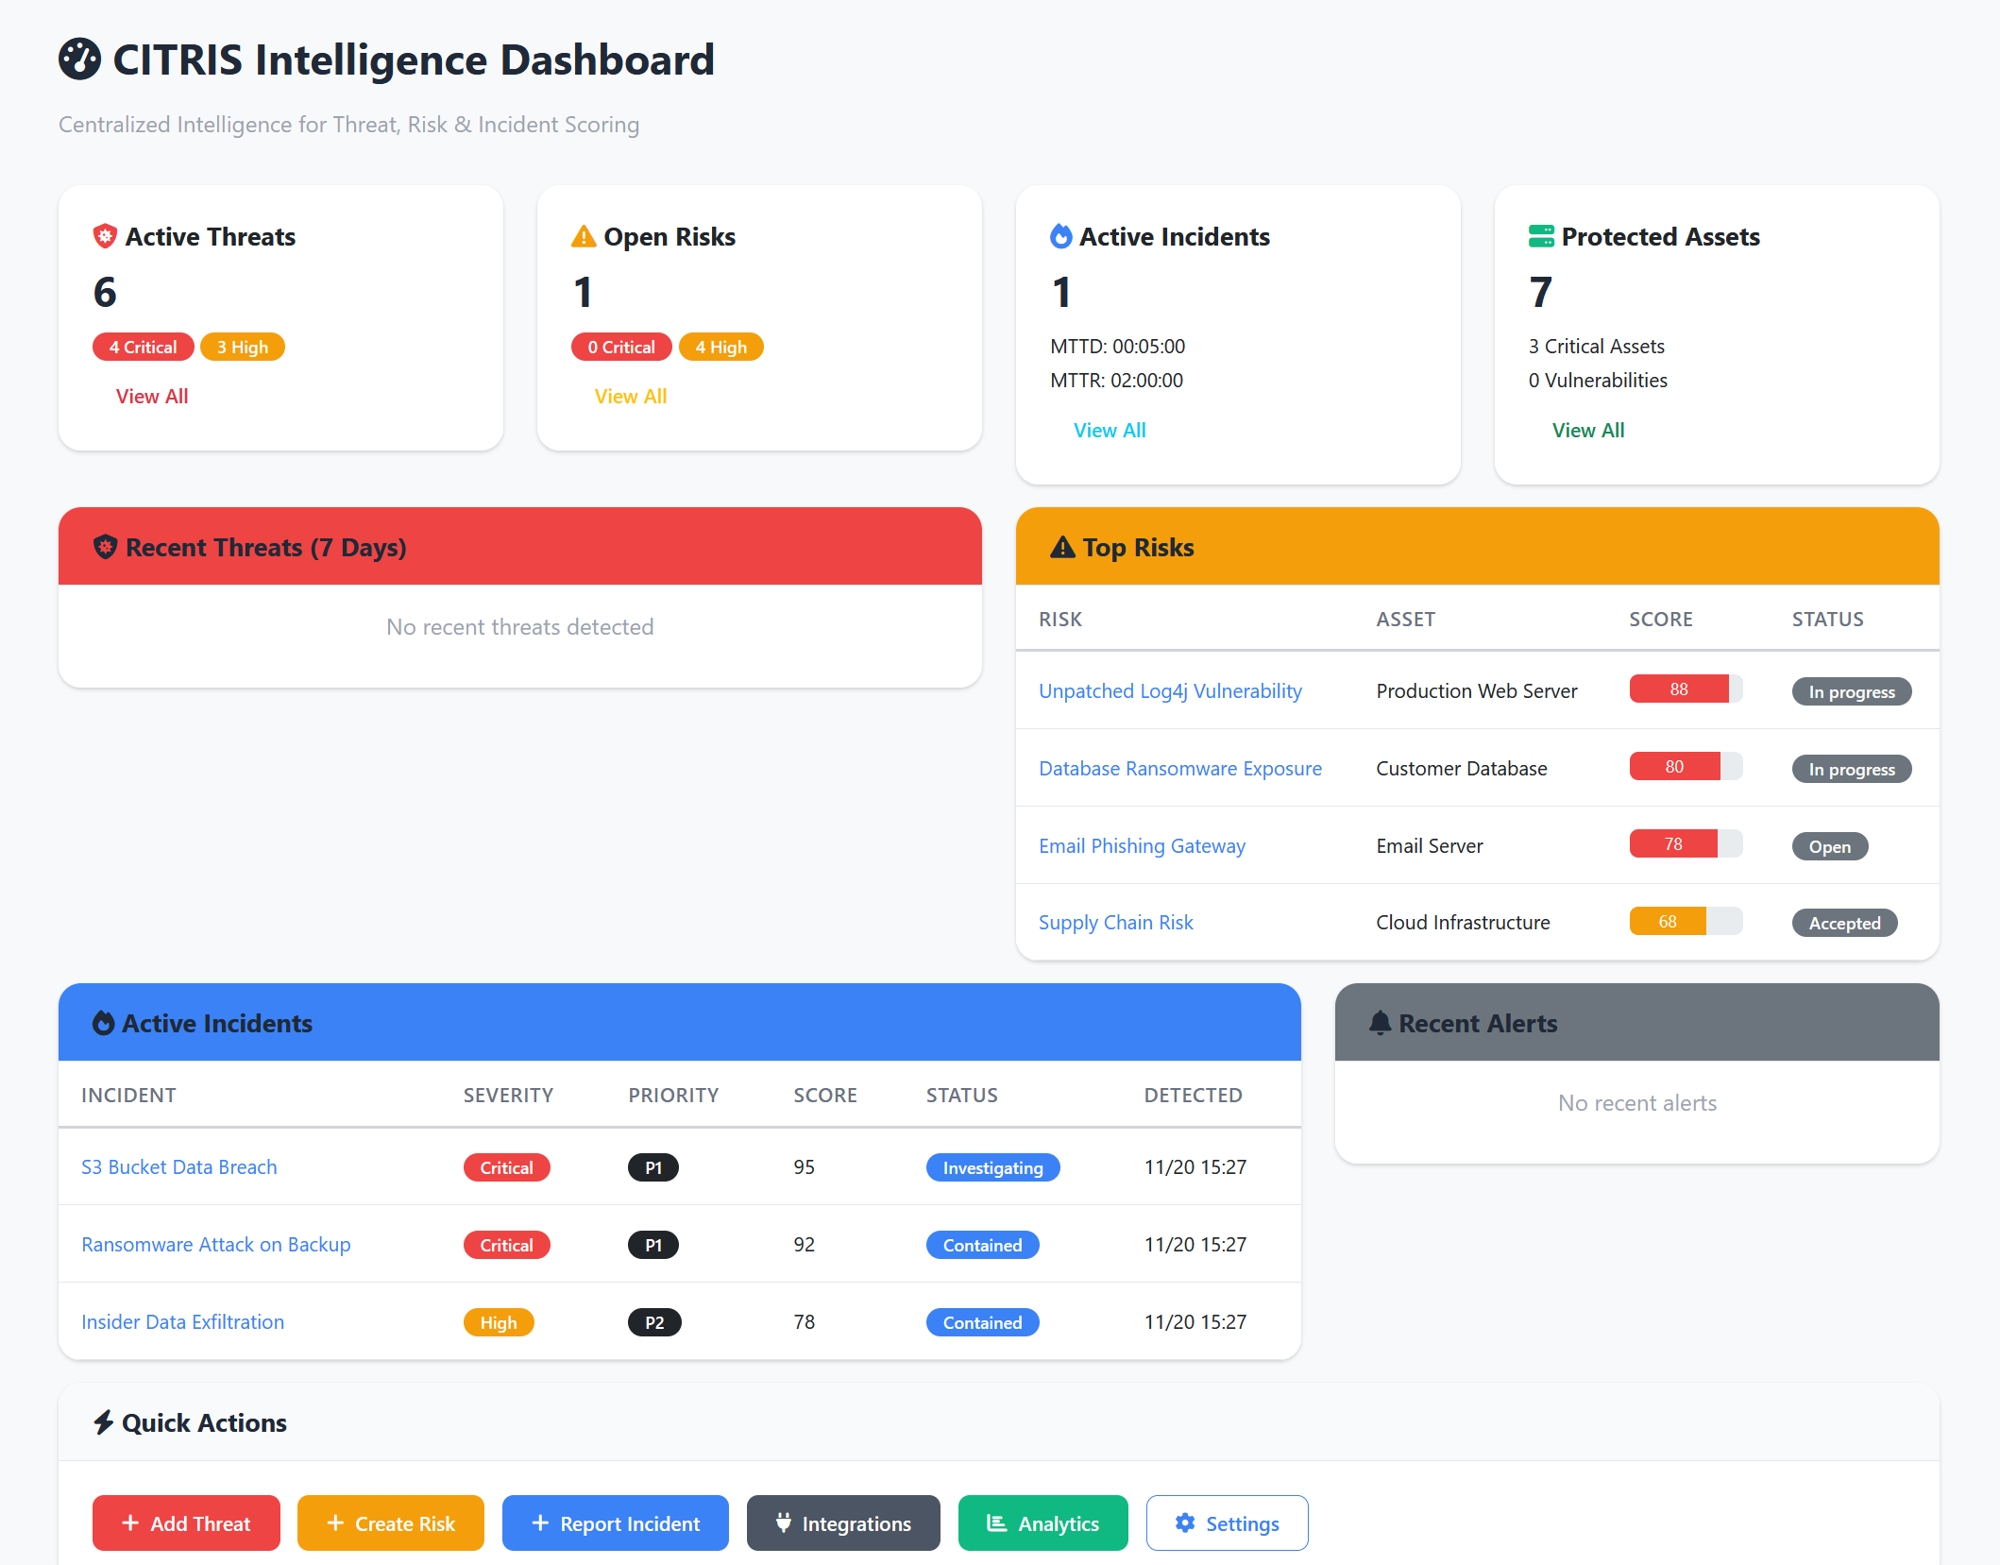Click the Accepted badge for Supply Chain Risk

pos(1844,923)
